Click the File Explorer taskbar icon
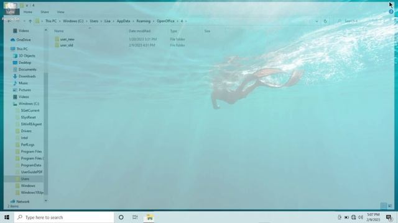The height and width of the screenshot is (223, 398). click(149, 217)
